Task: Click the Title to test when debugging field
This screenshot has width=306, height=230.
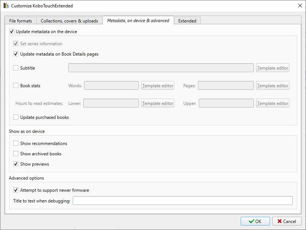Action: click(x=183, y=201)
